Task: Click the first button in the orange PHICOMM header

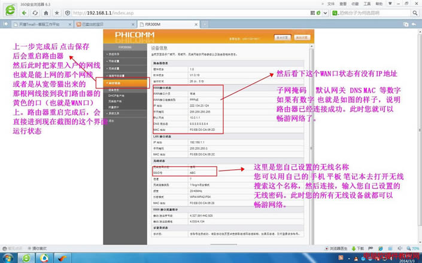Action: pyautogui.click(x=283, y=37)
